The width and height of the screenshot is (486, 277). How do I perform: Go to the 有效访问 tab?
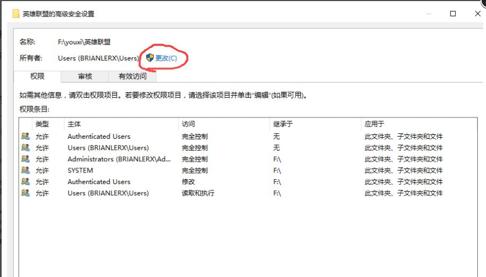[x=132, y=76]
